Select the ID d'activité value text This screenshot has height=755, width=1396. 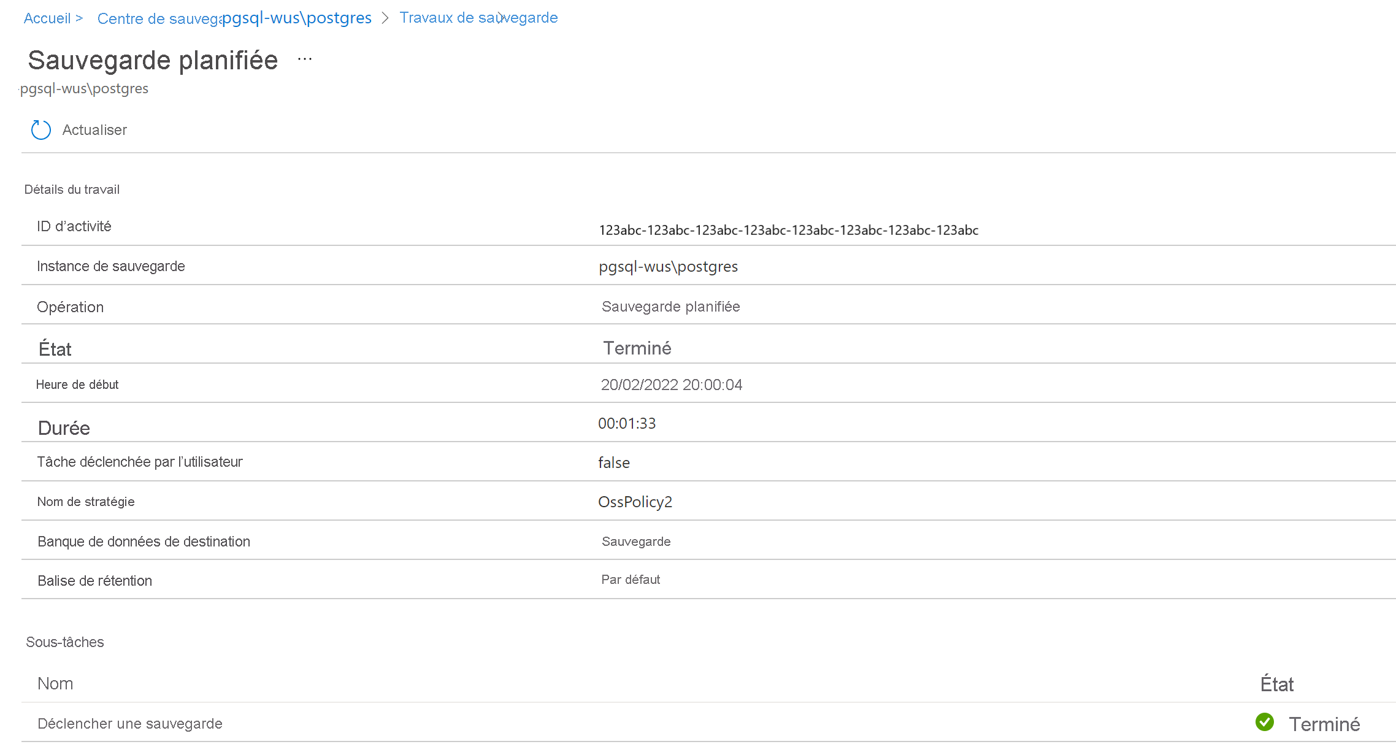788,230
